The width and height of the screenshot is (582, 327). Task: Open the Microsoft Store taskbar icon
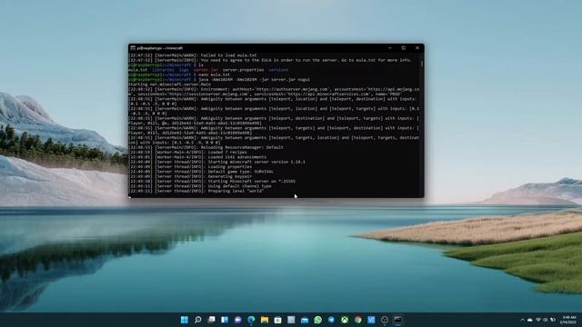click(277, 320)
